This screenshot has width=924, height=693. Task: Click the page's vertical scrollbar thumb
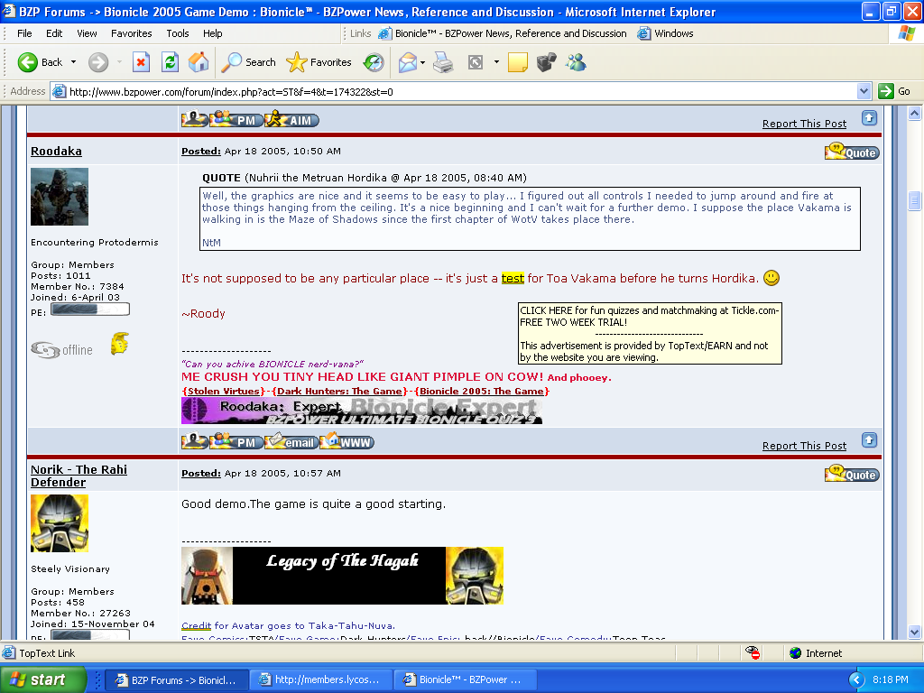point(914,201)
